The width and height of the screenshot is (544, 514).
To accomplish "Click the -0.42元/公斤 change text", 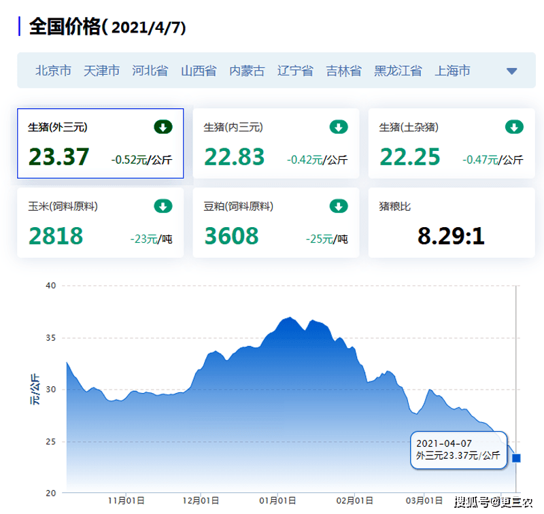I will coord(317,160).
